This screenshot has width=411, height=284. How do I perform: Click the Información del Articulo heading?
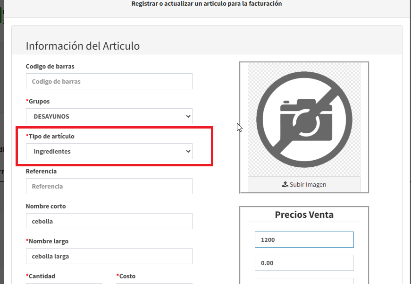(83, 46)
